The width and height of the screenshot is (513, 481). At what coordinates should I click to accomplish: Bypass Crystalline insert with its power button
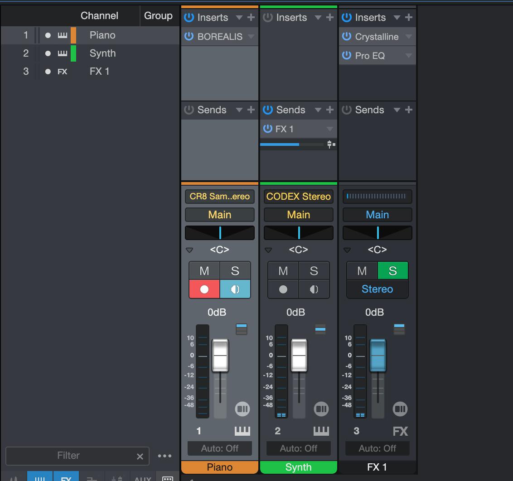(347, 36)
